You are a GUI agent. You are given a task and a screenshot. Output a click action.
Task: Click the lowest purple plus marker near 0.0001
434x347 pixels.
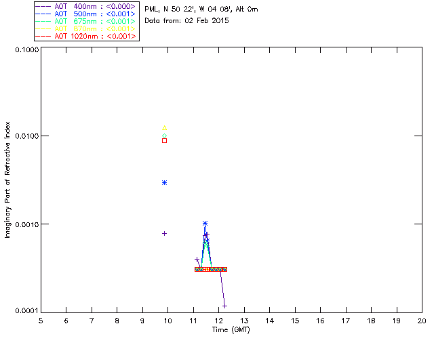(224, 306)
